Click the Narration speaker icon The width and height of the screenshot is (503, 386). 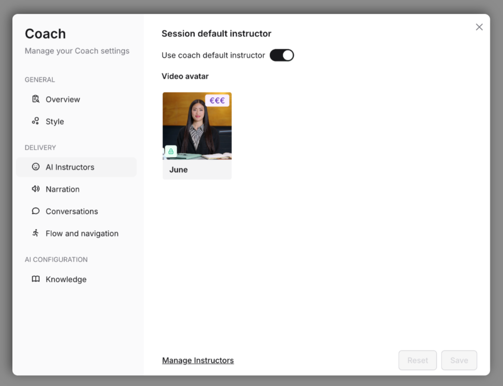[x=35, y=189]
